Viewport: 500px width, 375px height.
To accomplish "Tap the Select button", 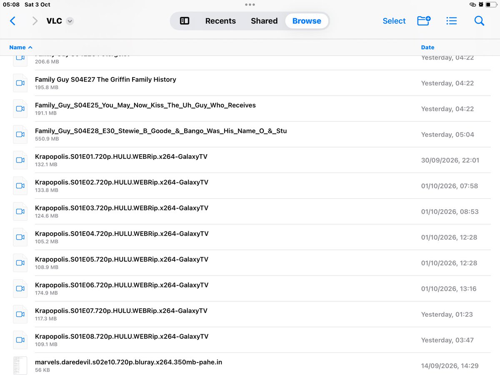I will pos(394,21).
